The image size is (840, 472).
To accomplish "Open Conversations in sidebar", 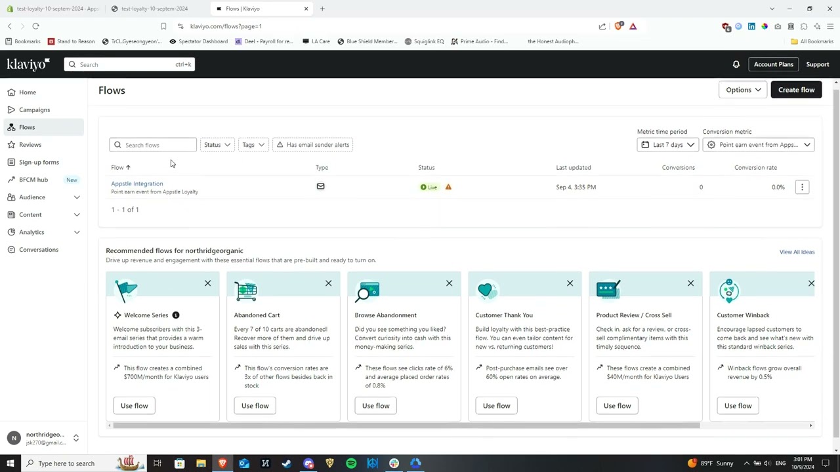I will coord(43,250).
